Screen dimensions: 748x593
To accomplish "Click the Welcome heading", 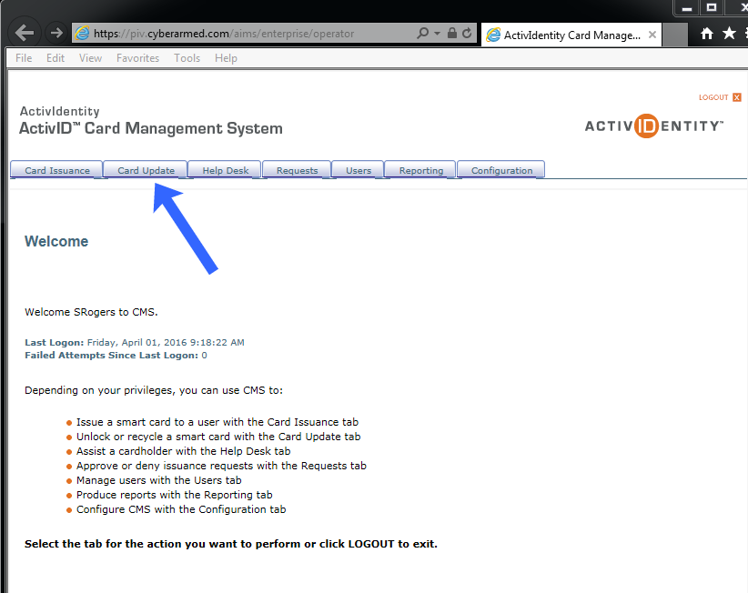I will click(56, 241).
